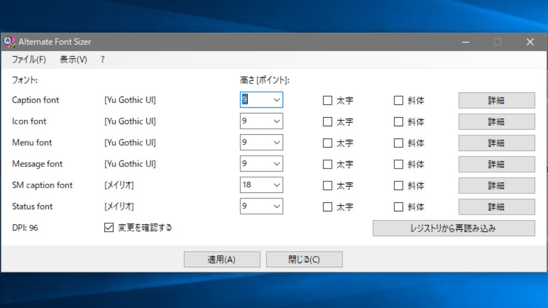Click [Yu Gothic UI] beside Message font
This screenshot has height=308, width=548.
pos(130,164)
